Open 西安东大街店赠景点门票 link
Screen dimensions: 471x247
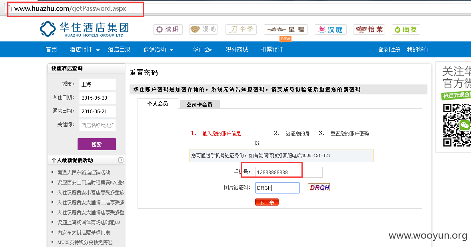pyautogui.click(x=84, y=232)
